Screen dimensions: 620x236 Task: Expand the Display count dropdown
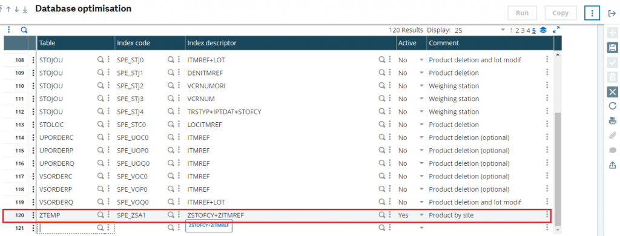tap(503, 30)
